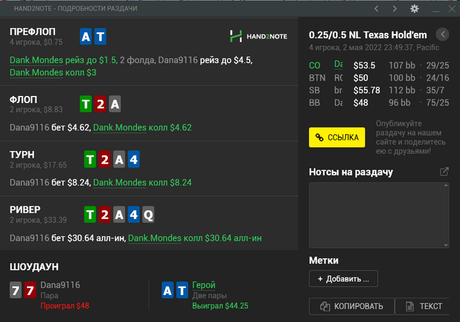
Task: Go to next hand with right arrow
Action: pos(394,9)
